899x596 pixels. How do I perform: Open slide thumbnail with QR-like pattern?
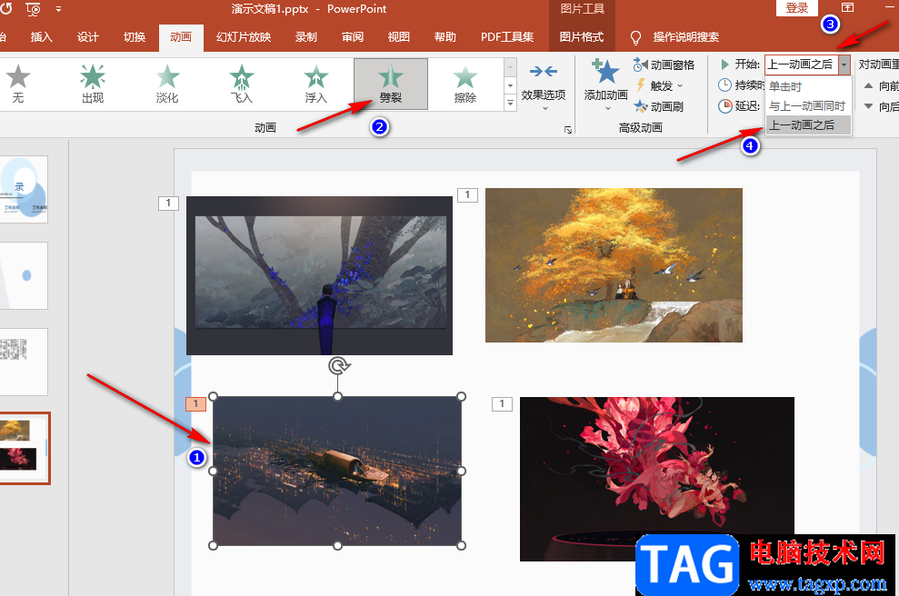[x=23, y=362]
